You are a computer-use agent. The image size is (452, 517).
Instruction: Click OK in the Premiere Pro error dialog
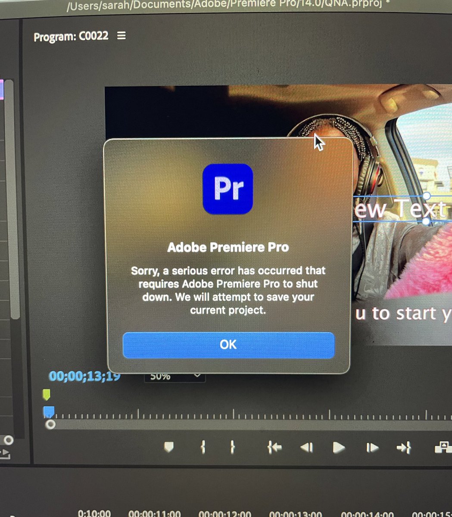[228, 345]
